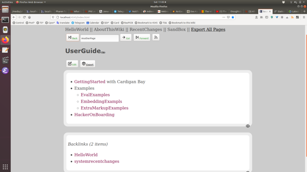Click HelloWorld in the top navigation
The image size is (307, 172).
77,30
